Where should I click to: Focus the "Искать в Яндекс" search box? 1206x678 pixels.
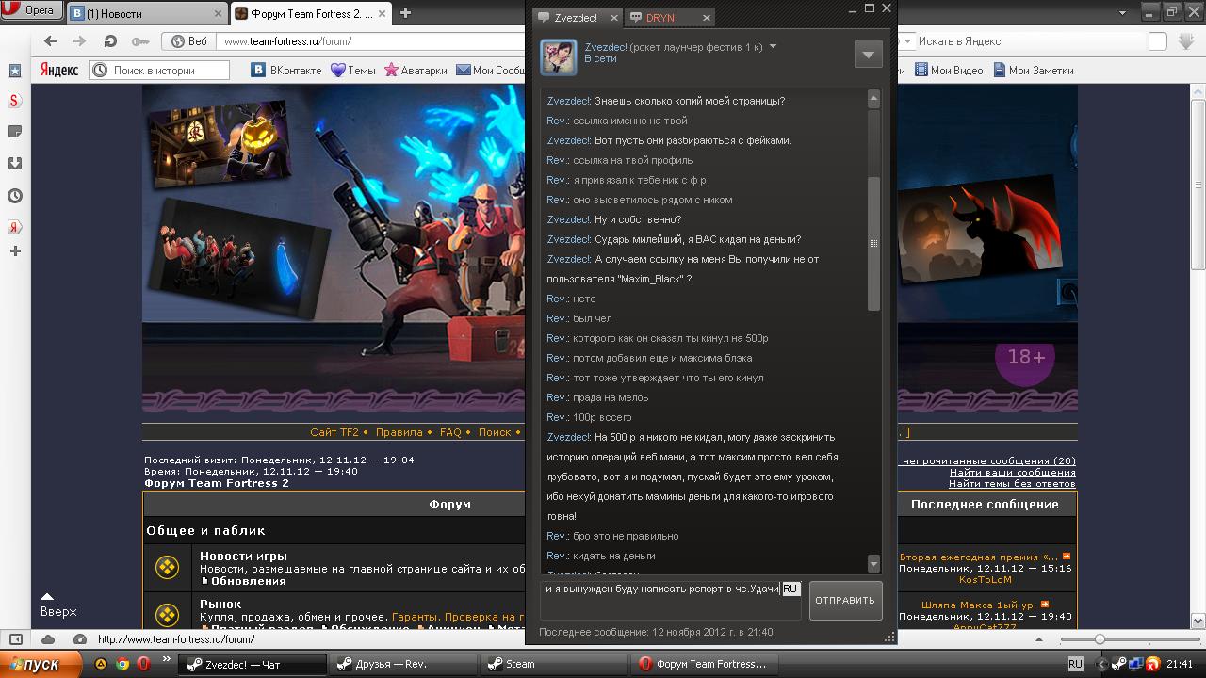click(x=1032, y=41)
